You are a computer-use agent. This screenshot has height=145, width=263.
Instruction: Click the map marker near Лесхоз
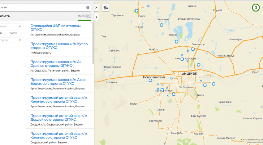(176, 41)
